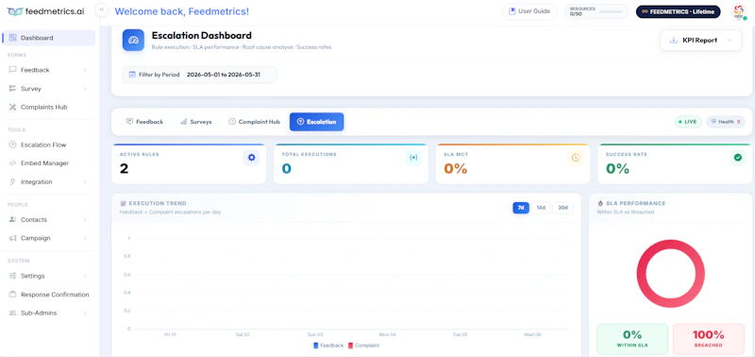The width and height of the screenshot is (755, 357).
Task: Click the red SLA donut chart ring
Action: [642, 274]
